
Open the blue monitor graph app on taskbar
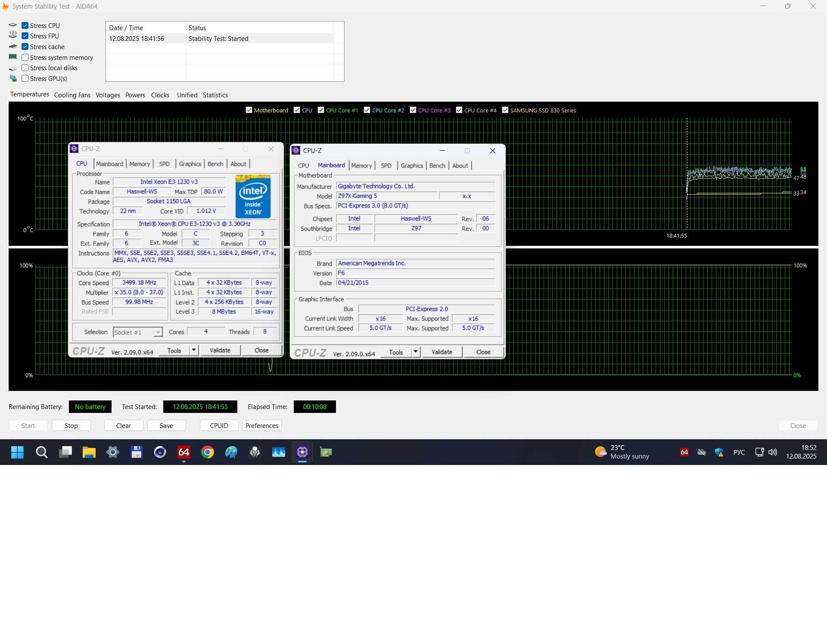pos(279,452)
